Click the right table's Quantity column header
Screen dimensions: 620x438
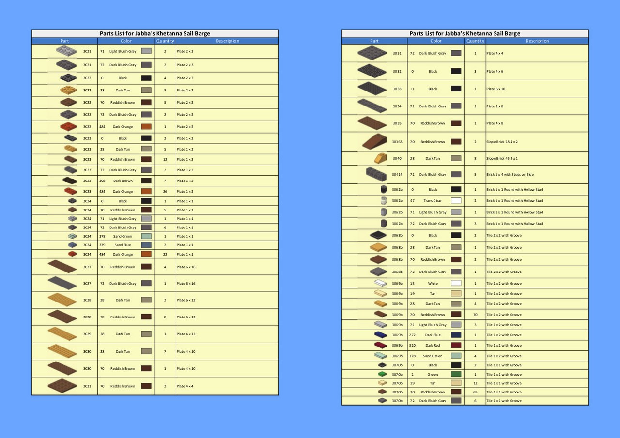pyautogui.click(x=475, y=41)
